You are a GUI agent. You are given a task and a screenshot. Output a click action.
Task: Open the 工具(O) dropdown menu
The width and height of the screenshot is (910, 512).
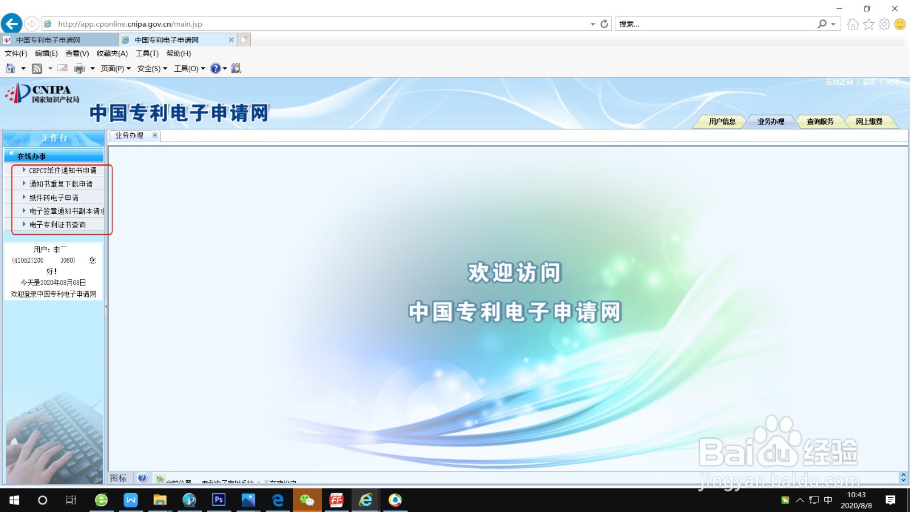tap(189, 68)
